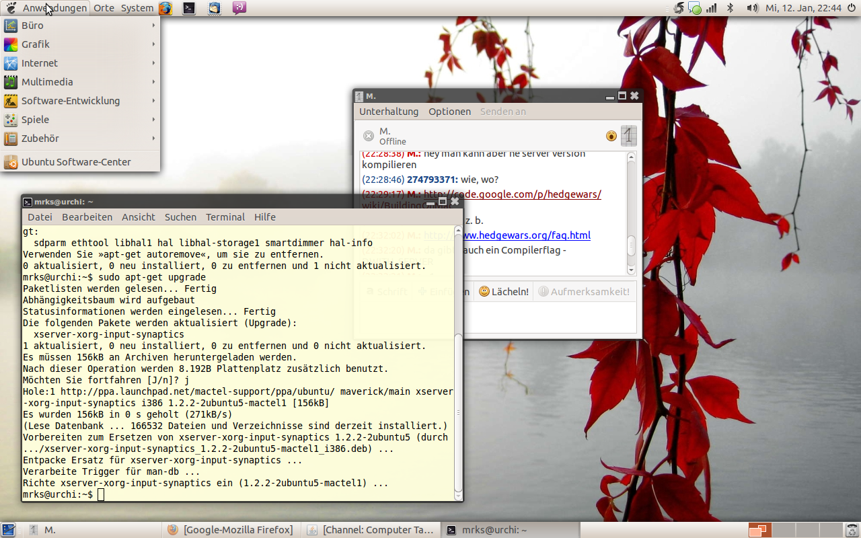Click the show desktop button
The height and width of the screenshot is (538, 861).
coord(9,530)
